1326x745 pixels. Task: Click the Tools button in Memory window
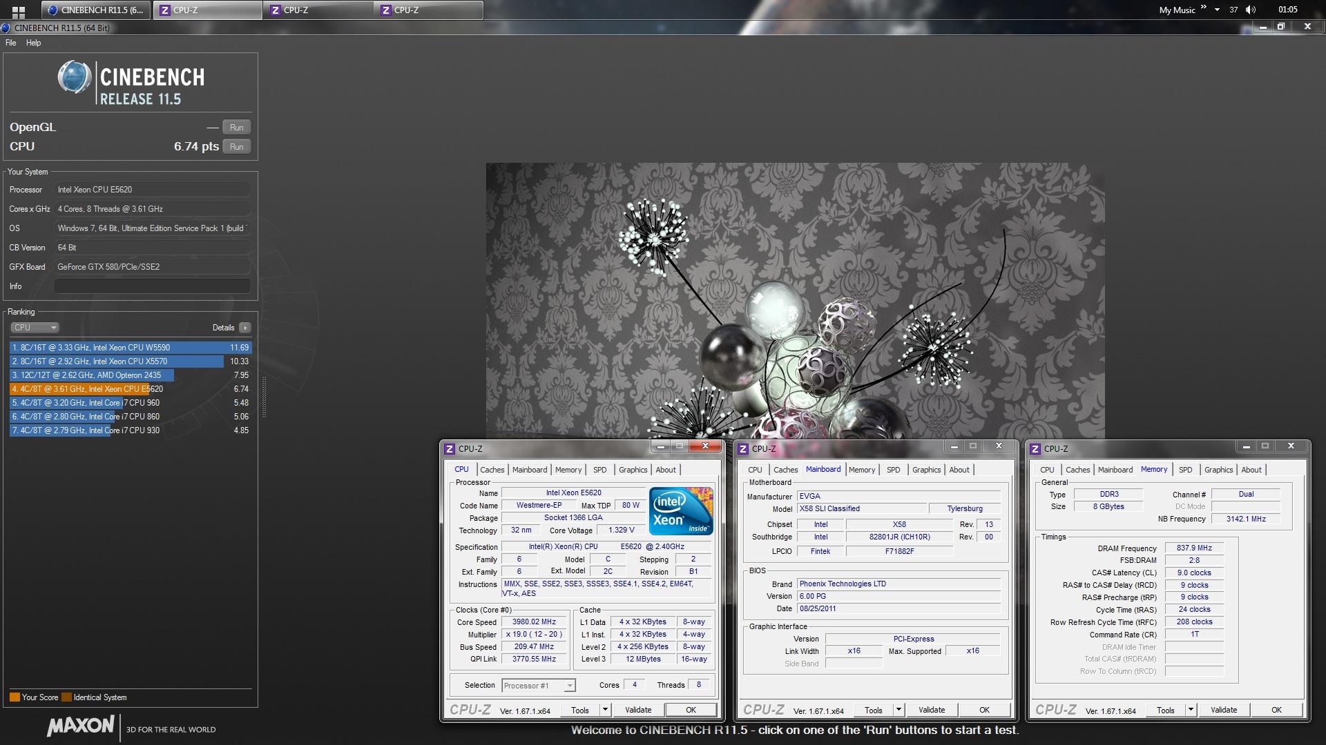(x=1166, y=710)
